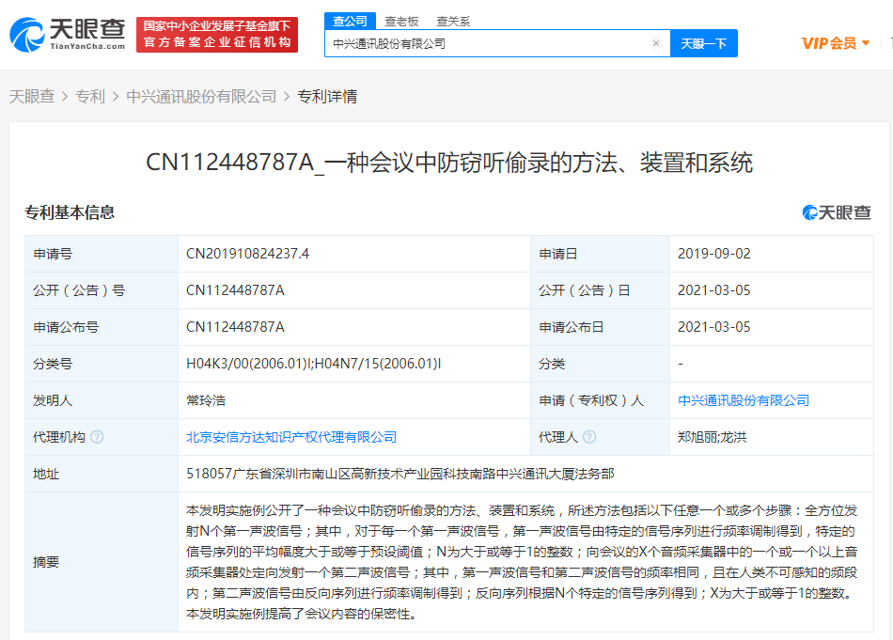Viewport: 893px width, 640px height.
Task: Click the 申请日 value 2019-09-02
Action: [x=714, y=254]
